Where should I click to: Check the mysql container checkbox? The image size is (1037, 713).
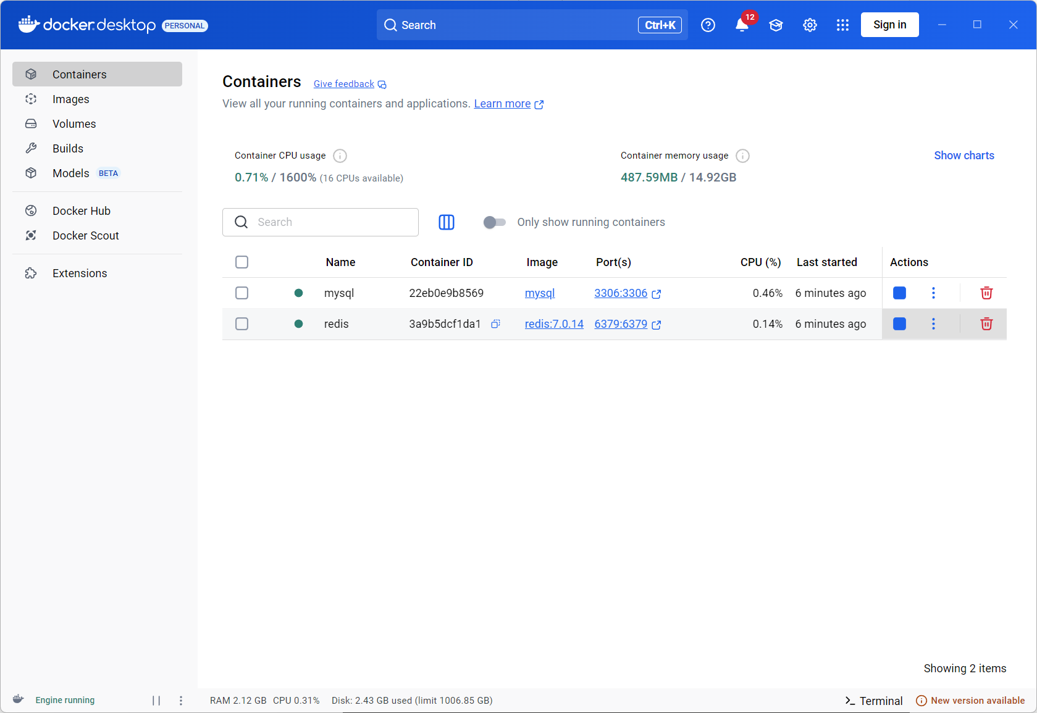[241, 293]
